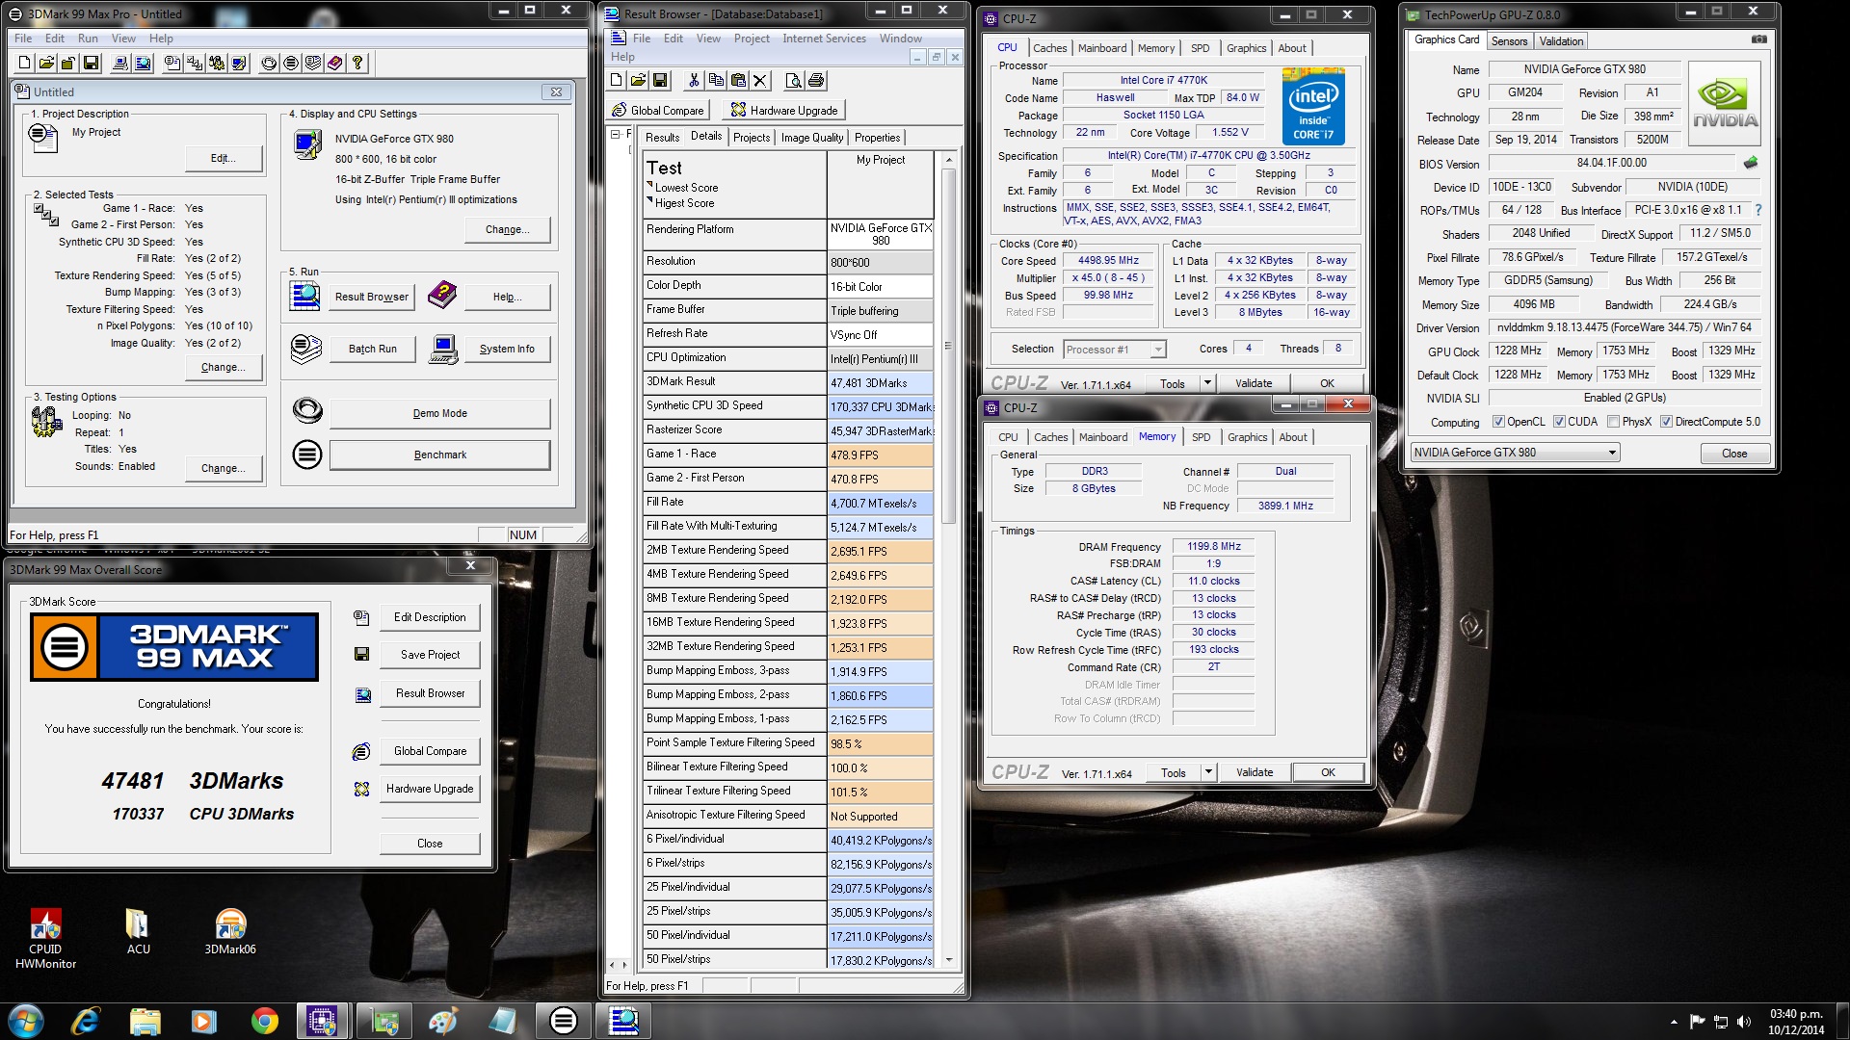This screenshot has height=1040, width=1850.
Task: Click Save floppy icon in 3DMark toolbar
Action: tap(91, 64)
